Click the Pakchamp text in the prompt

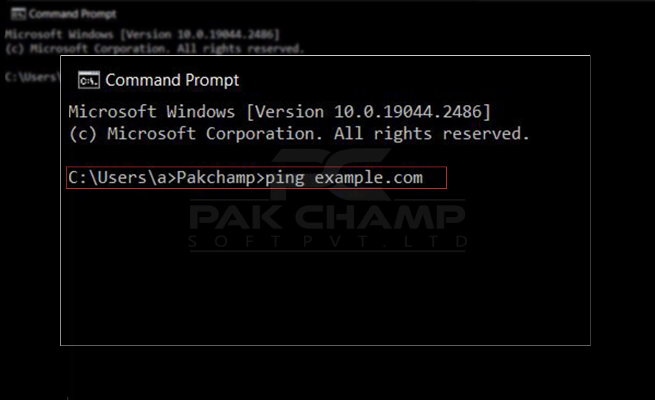[x=216, y=178]
